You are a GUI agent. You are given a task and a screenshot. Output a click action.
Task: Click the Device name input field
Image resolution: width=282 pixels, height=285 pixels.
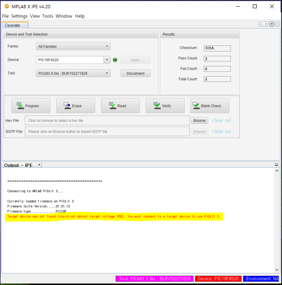[x=70, y=60]
